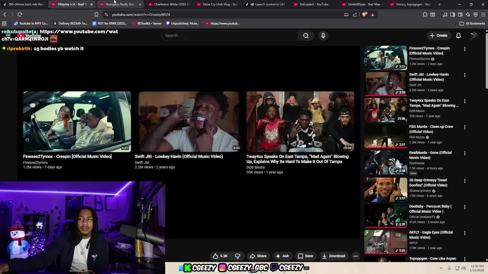Switch to Horse back ride TikTok tab

(x=24, y=4)
